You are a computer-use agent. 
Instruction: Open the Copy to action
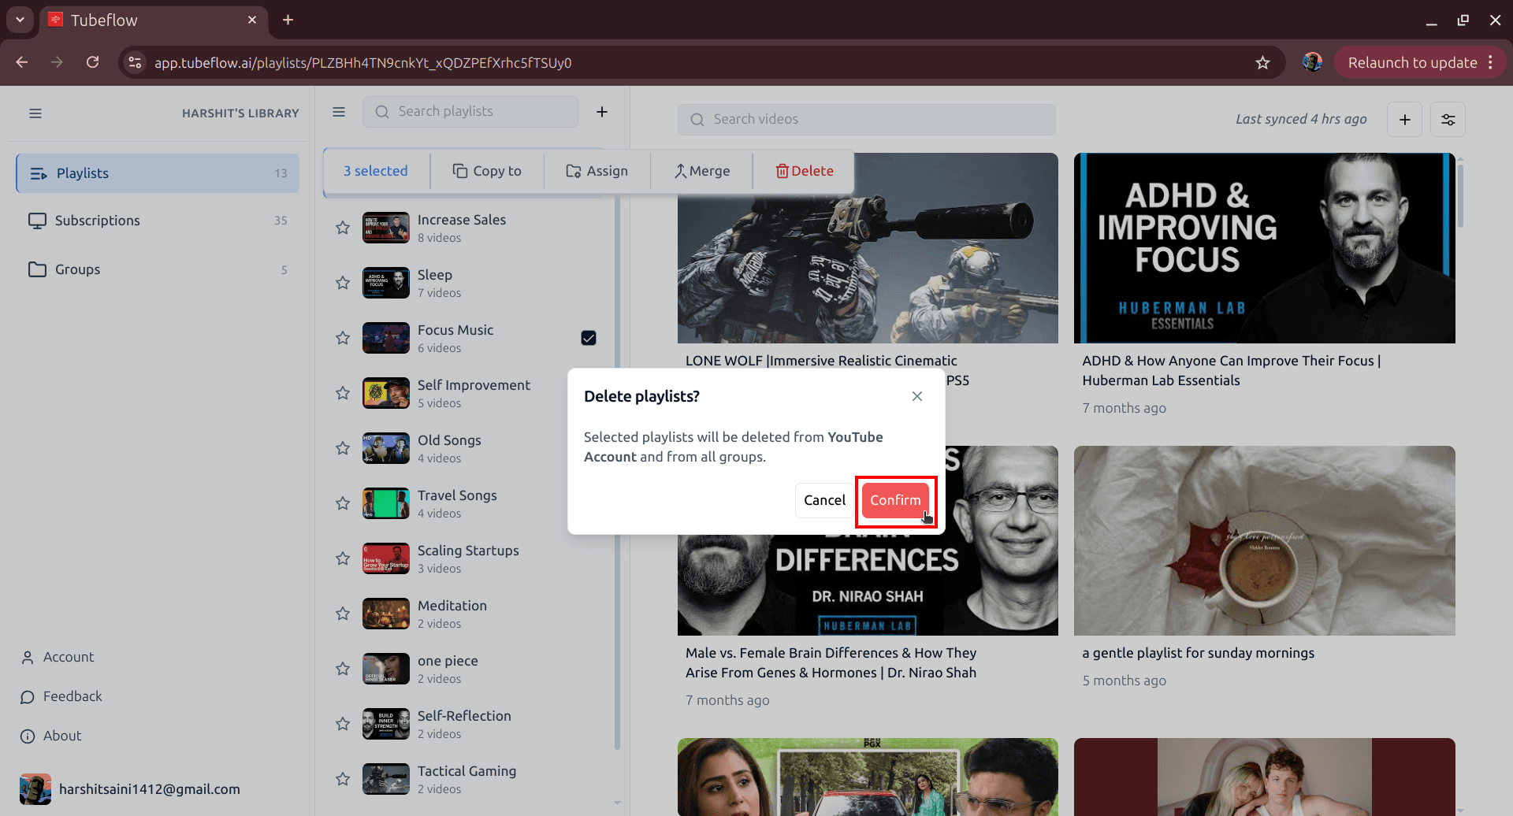(x=487, y=170)
